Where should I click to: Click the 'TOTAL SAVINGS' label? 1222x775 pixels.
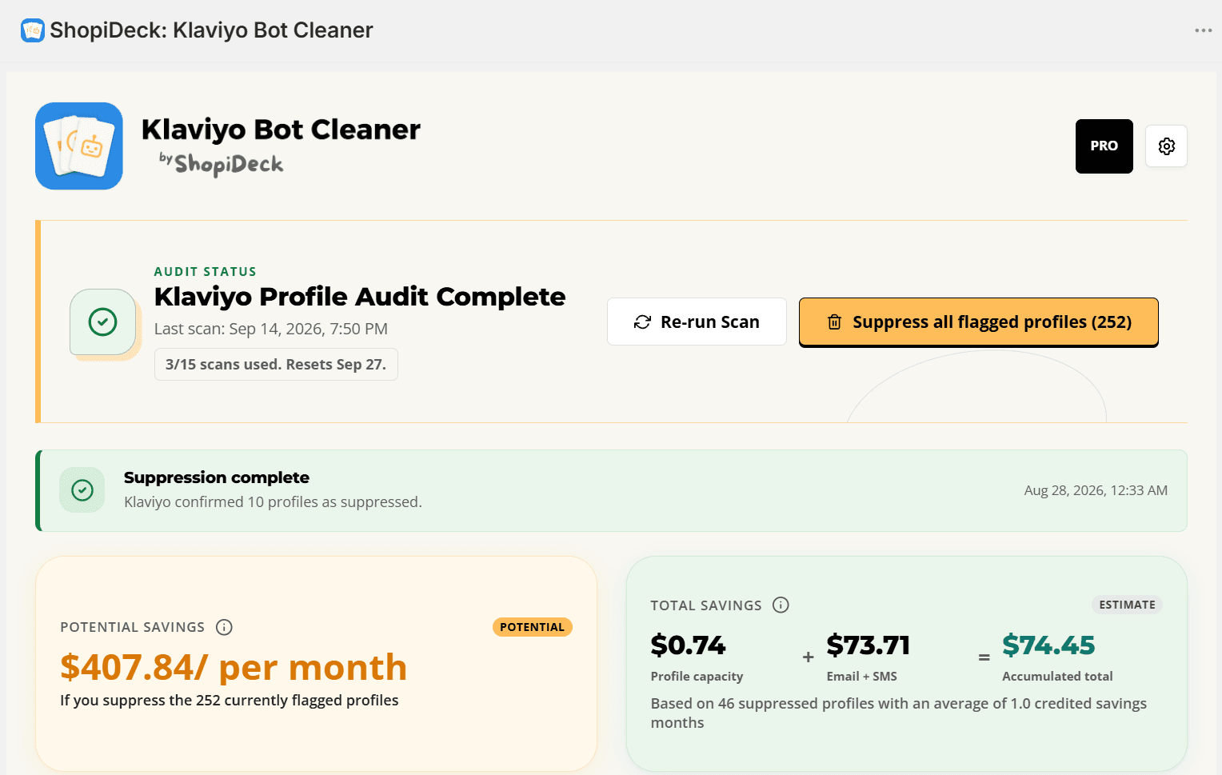(706, 605)
